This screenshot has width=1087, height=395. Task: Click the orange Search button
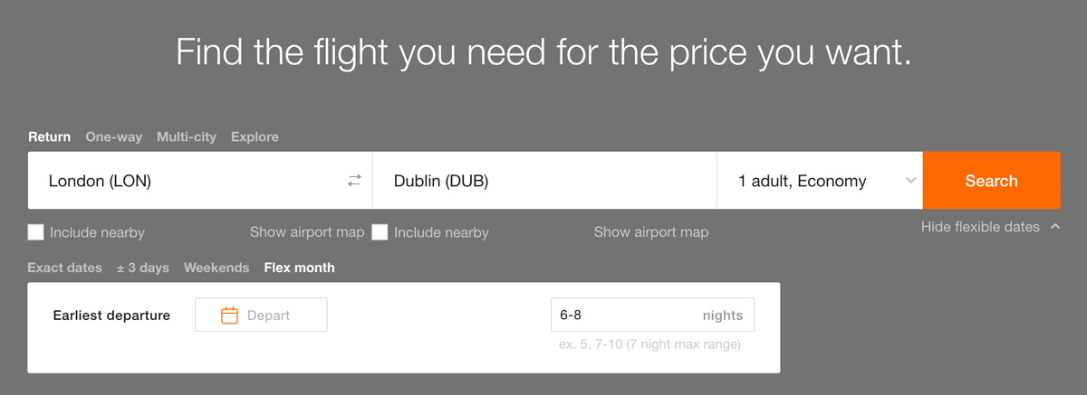991,181
